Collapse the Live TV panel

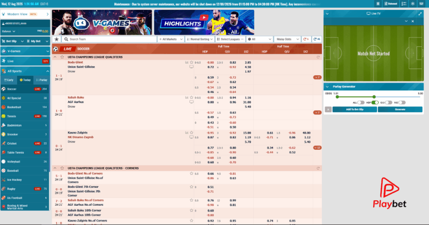point(327,13)
